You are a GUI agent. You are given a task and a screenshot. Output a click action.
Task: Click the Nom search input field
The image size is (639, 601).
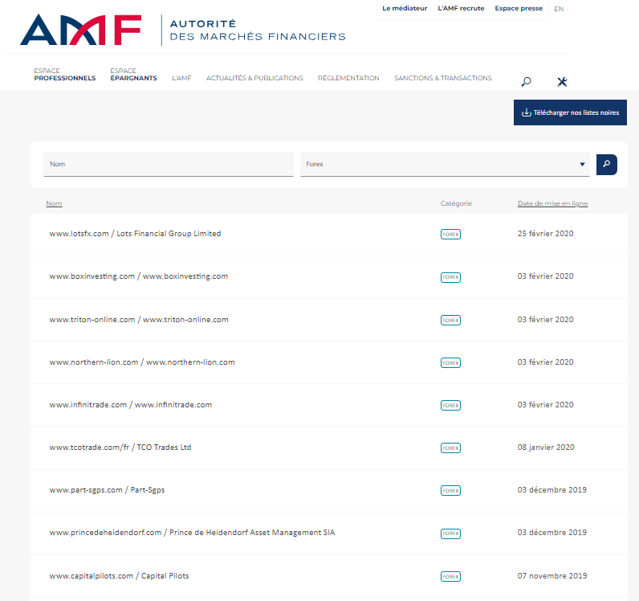click(169, 164)
